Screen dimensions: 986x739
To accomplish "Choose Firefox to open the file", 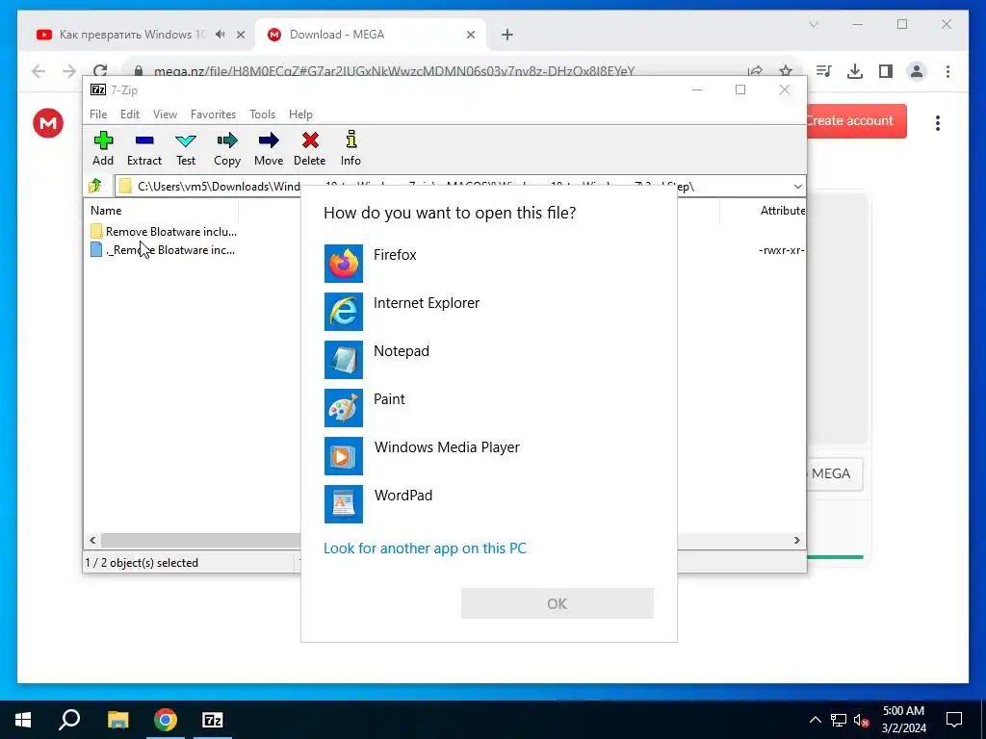I will point(488,264).
